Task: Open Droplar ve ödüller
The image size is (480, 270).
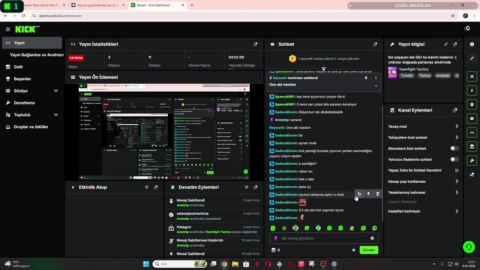Action: [32, 127]
